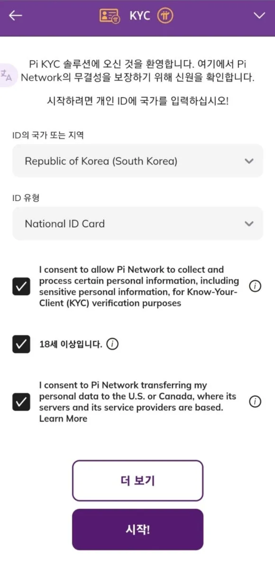This screenshot has height=568, width=275.
Task: Uncheck the KYC personal information consent box
Action: click(21, 285)
